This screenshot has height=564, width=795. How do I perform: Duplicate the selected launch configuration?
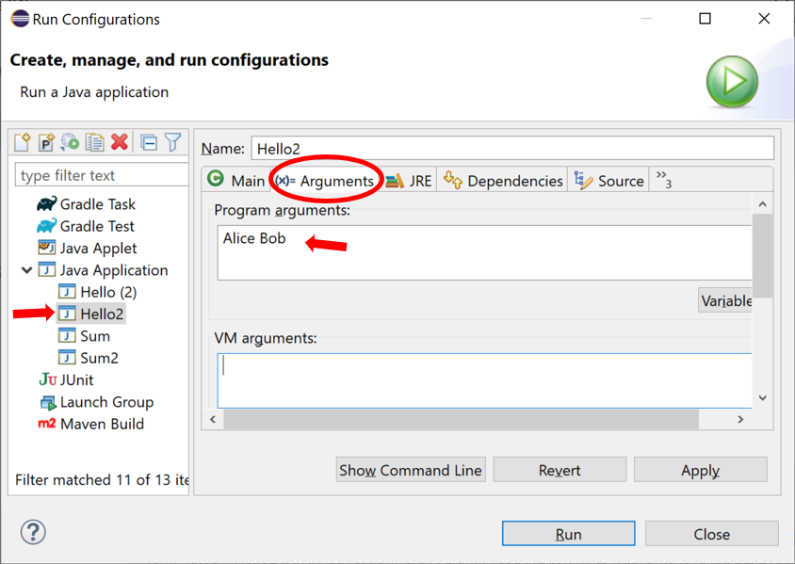click(x=95, y=142)
